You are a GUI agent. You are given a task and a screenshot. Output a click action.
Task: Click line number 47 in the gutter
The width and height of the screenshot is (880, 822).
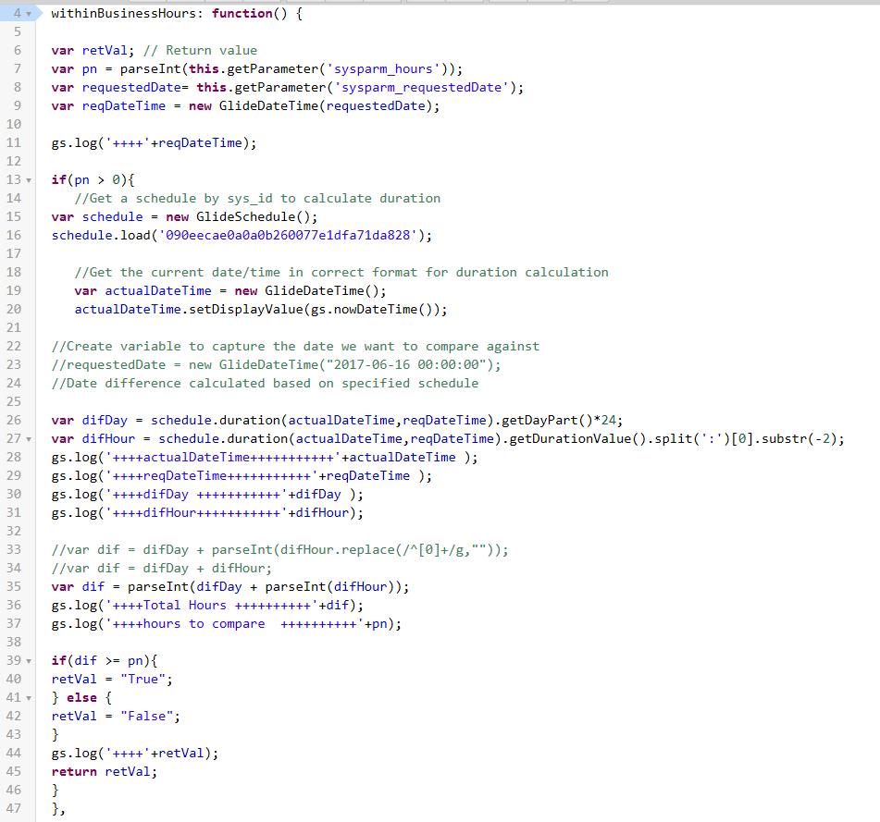point(14,809)
